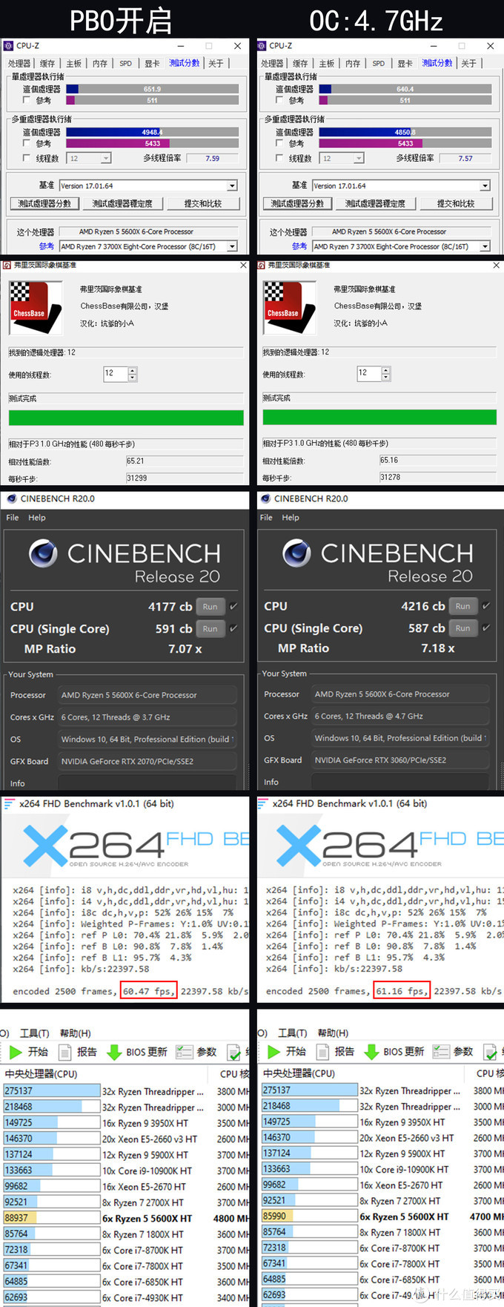Click the green 开始 play icon in left bottom window
504x1307 pixels.
coord(16,1052)
